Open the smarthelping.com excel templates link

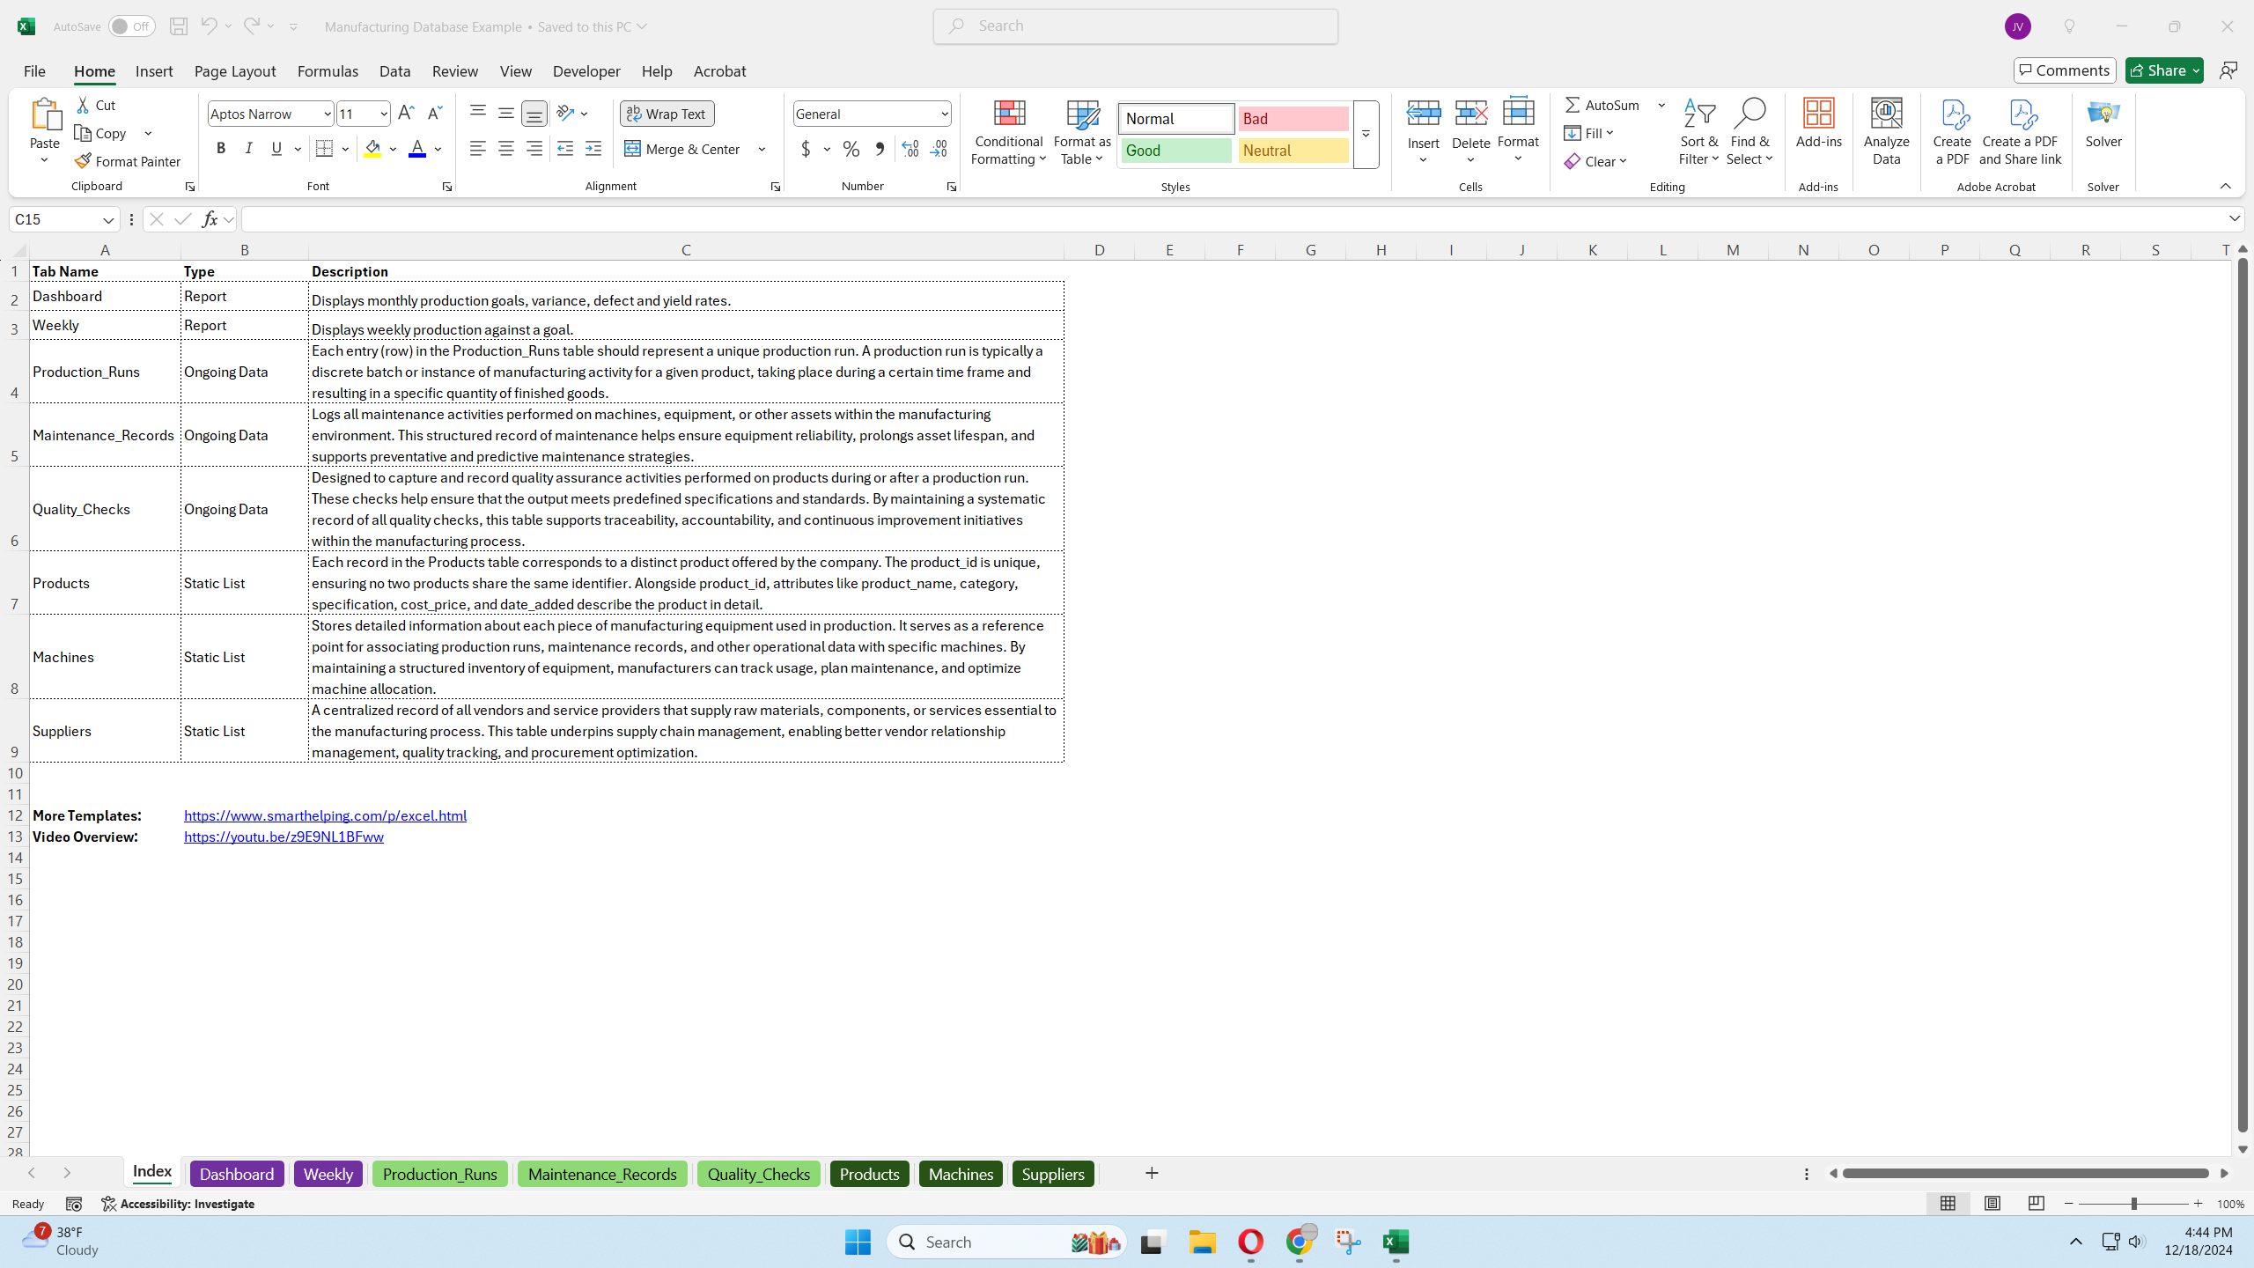[325, 815]
